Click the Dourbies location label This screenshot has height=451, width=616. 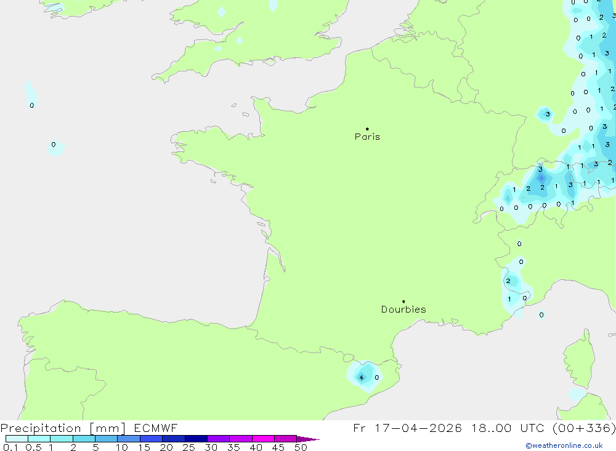point(403,309)
